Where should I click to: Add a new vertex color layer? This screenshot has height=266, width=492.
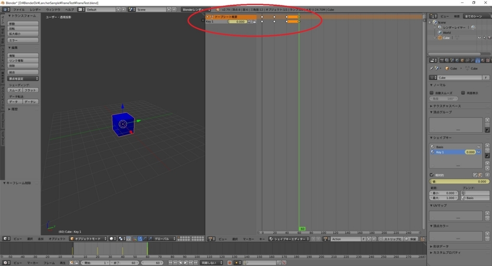click(487, 233)
